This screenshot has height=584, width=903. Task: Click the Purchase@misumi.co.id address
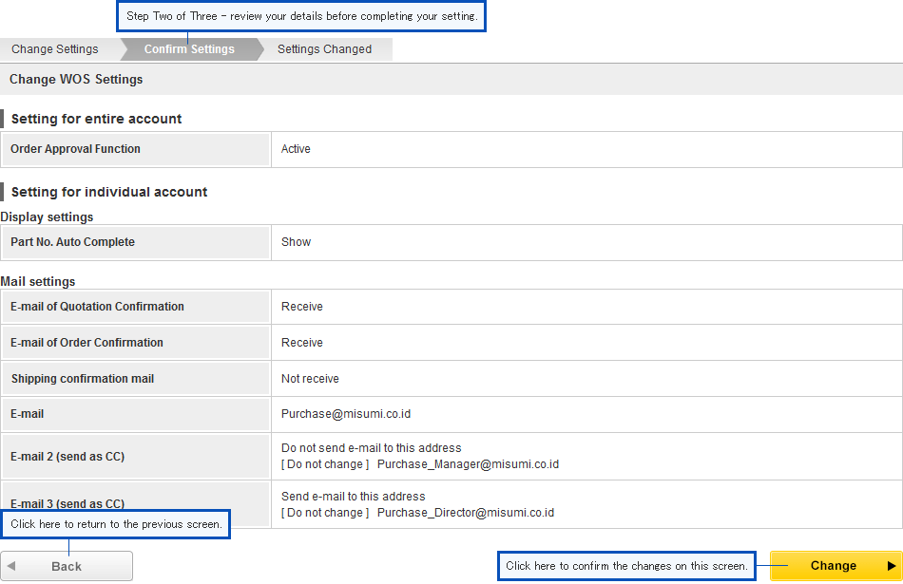[346, 414]
